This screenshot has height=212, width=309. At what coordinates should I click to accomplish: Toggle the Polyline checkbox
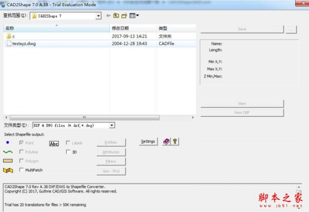click(21, 152)
